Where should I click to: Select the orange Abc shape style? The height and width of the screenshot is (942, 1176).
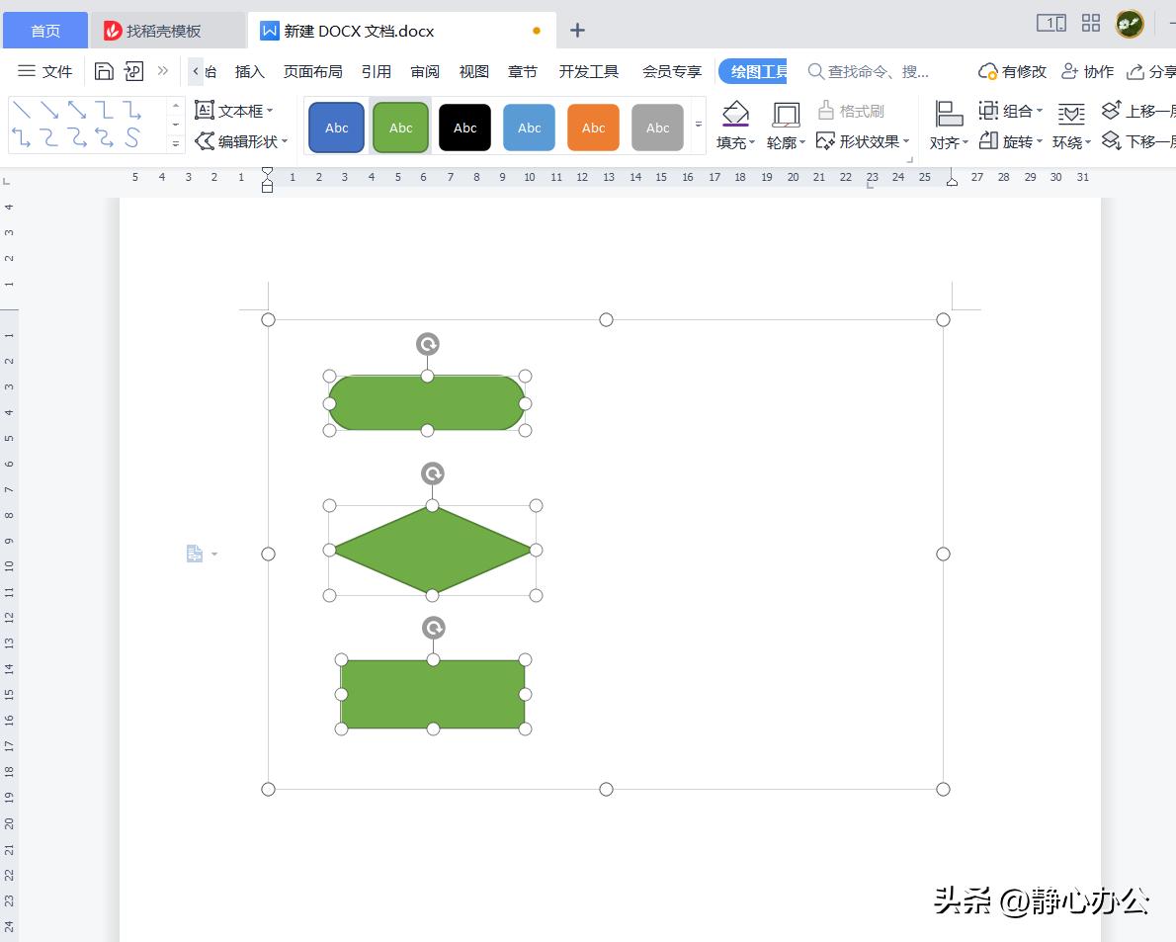click(x=593, y=127)
